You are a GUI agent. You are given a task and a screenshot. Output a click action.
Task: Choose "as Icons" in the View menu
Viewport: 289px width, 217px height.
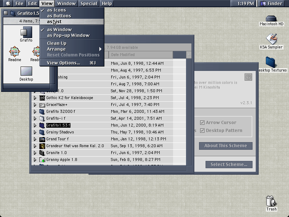click(x=72, y=10)
